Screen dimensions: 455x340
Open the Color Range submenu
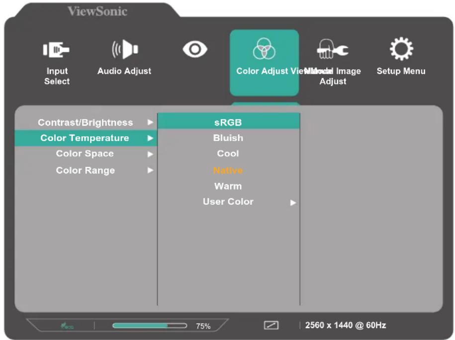pyautogui.click(x=86, y=170)
